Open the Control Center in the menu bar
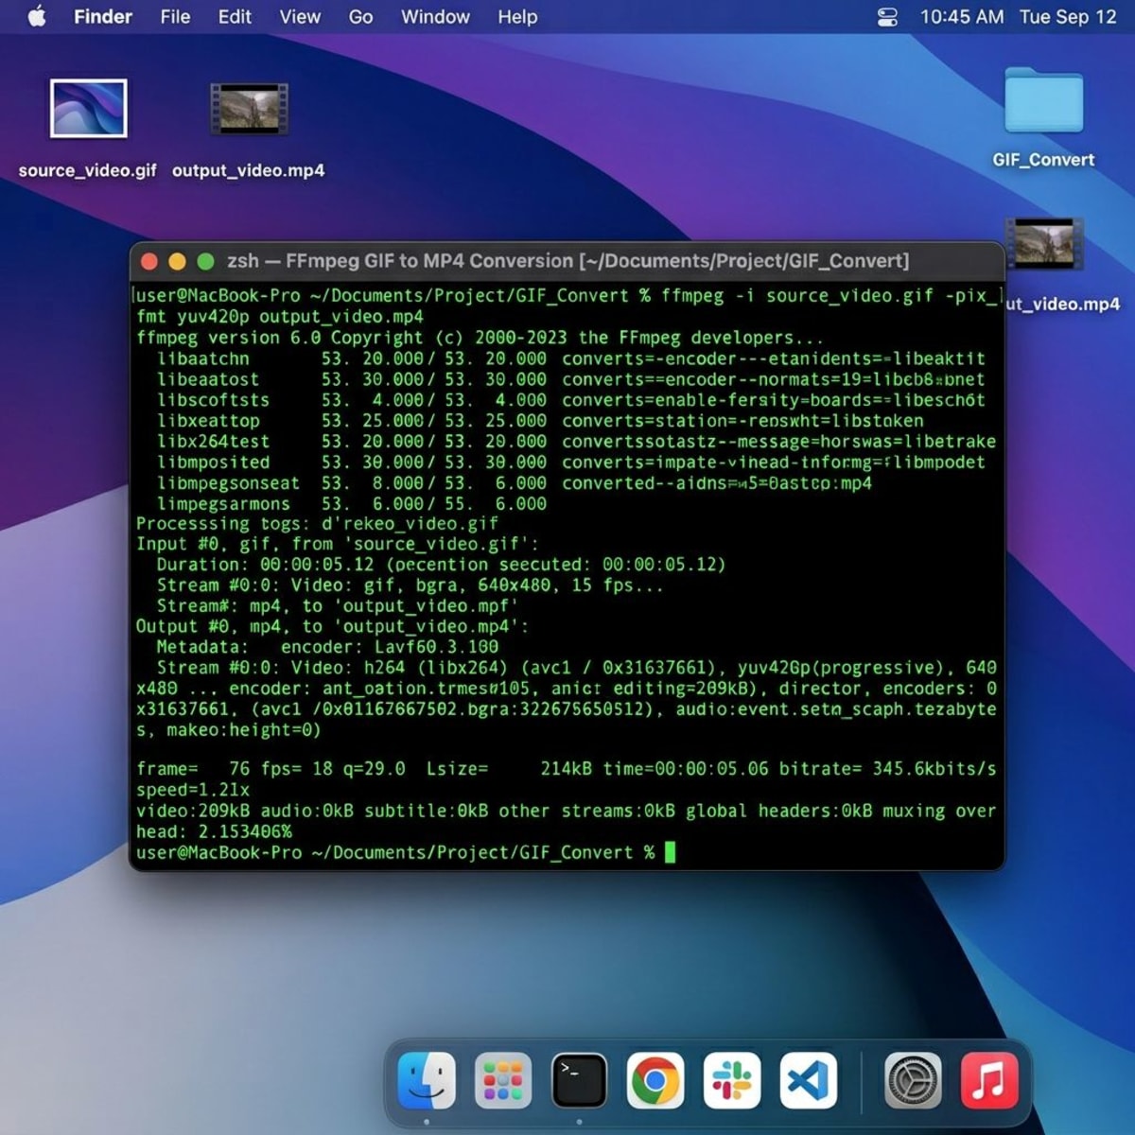The height and width of the screenshot is (1135, 1135). click(887, 16)
